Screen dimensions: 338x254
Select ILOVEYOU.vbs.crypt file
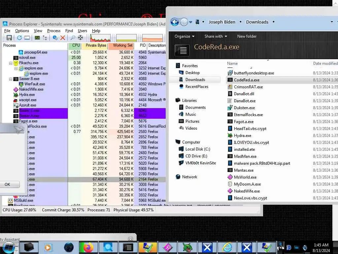[251, 143]
